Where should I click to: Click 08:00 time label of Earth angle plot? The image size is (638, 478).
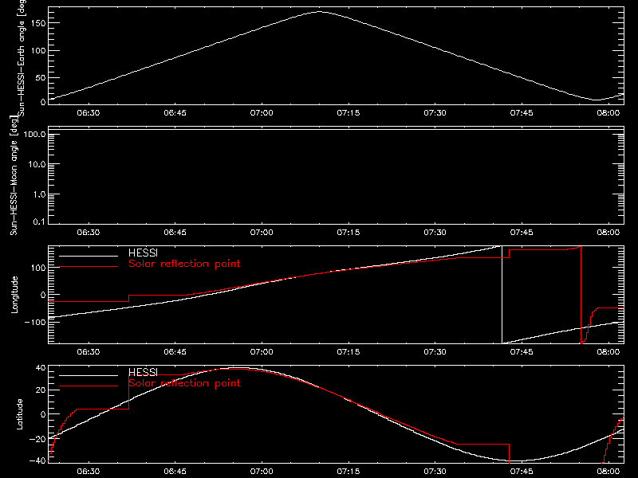(x=608, y=112)
